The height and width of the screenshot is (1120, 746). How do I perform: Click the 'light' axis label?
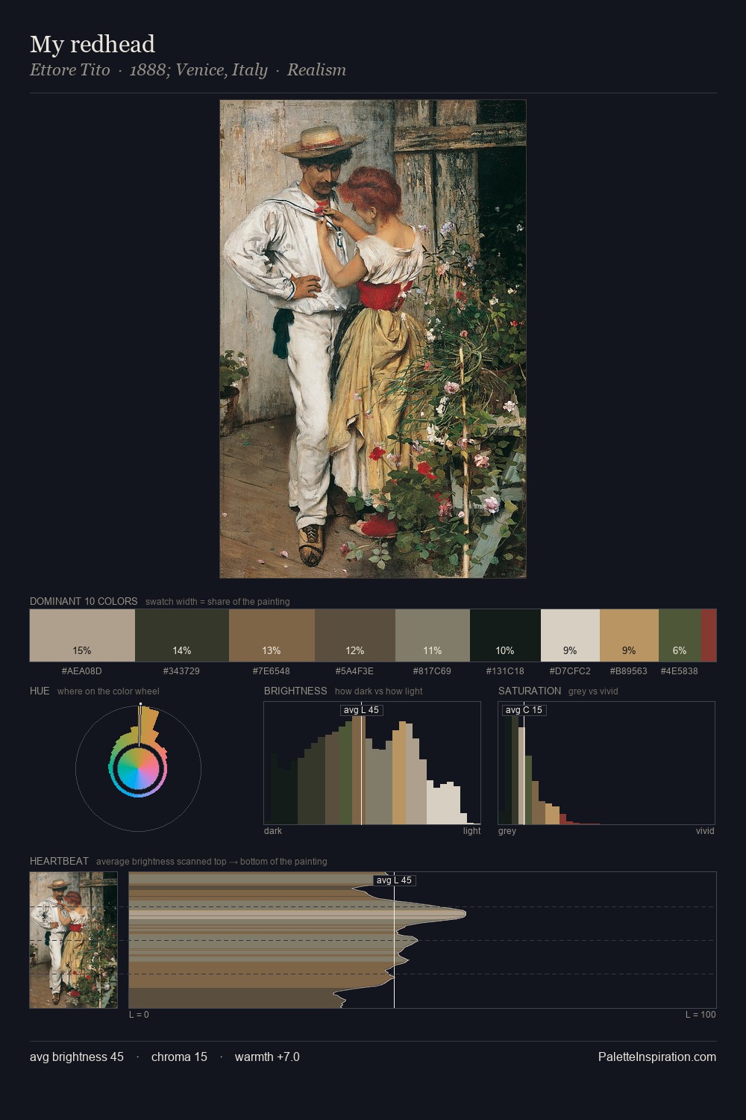coord(471,831)
